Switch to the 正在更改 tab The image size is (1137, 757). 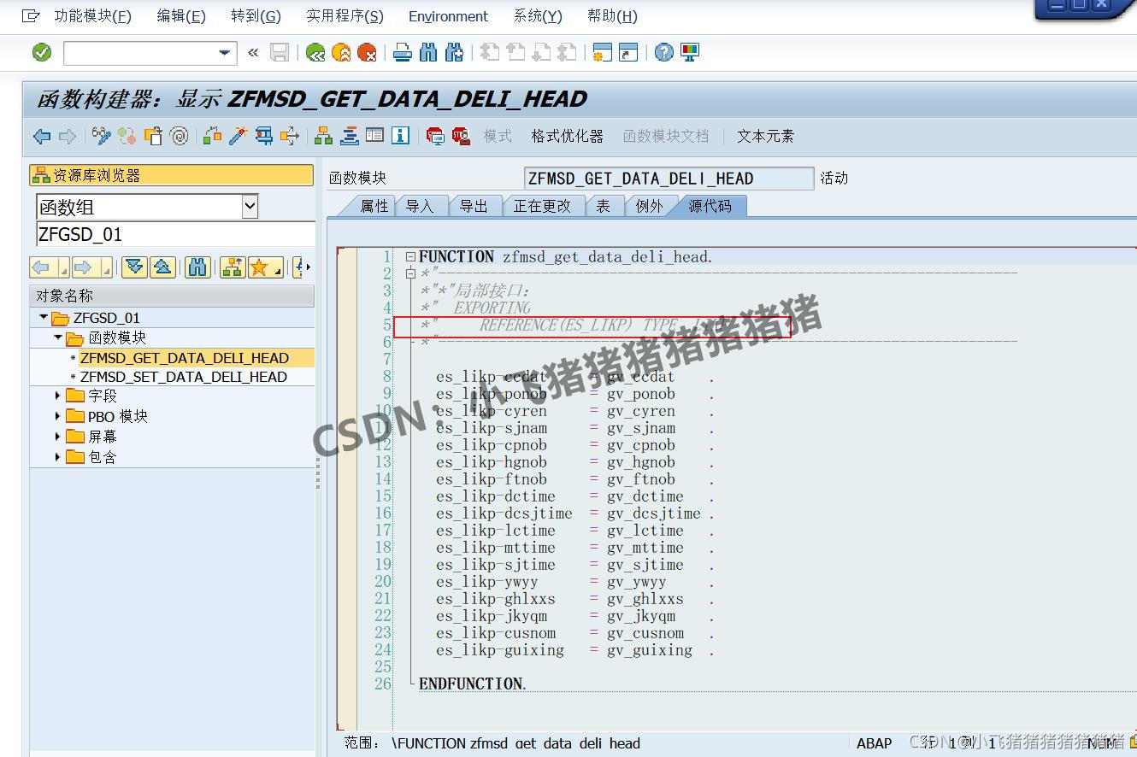coord(542,206)
